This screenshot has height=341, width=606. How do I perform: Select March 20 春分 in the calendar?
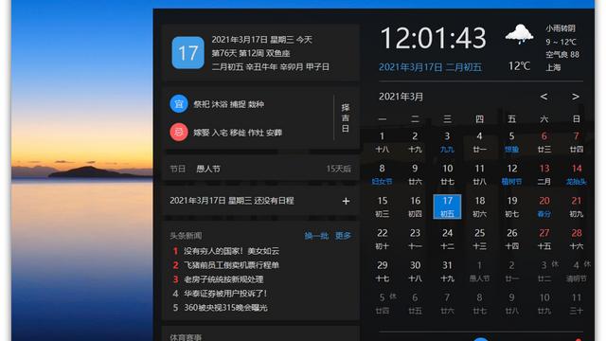pyautogui.click(x=544, y=206)
